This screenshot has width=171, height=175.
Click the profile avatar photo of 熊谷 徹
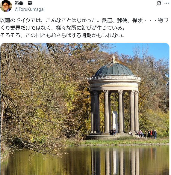6,6
